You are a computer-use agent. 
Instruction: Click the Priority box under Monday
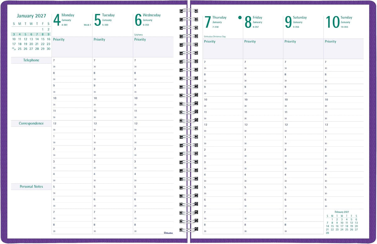pos(72,47)
